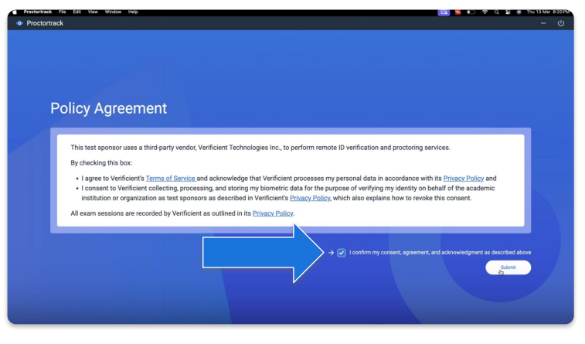Click the Proctortrack logo icon

point(19,23)
